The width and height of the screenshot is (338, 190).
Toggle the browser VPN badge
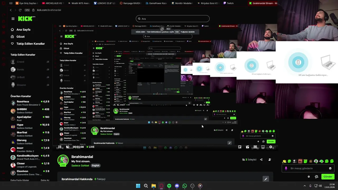click(x=27, y=10)
